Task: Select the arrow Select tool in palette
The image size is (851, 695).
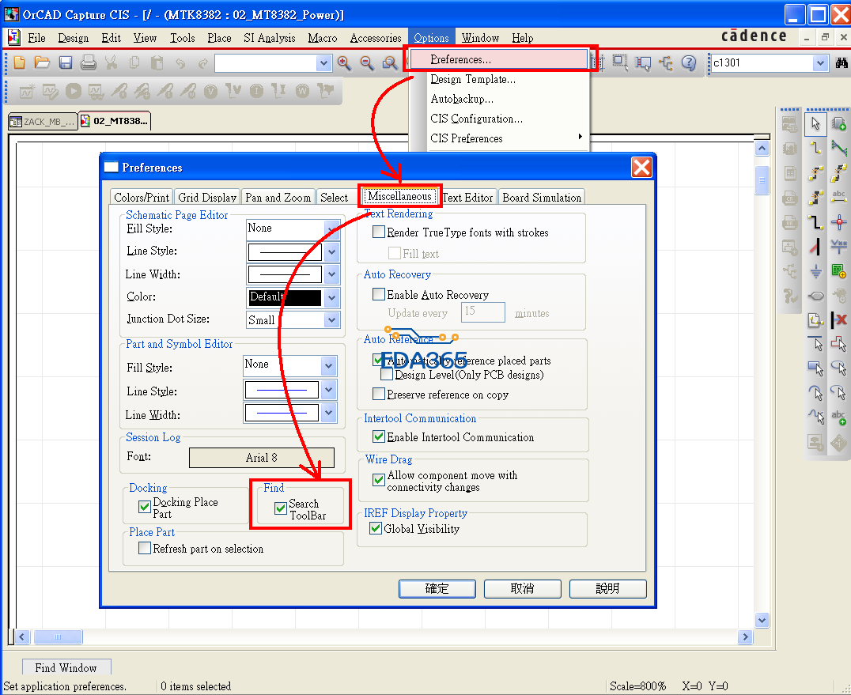Action: tap(815, 123)
